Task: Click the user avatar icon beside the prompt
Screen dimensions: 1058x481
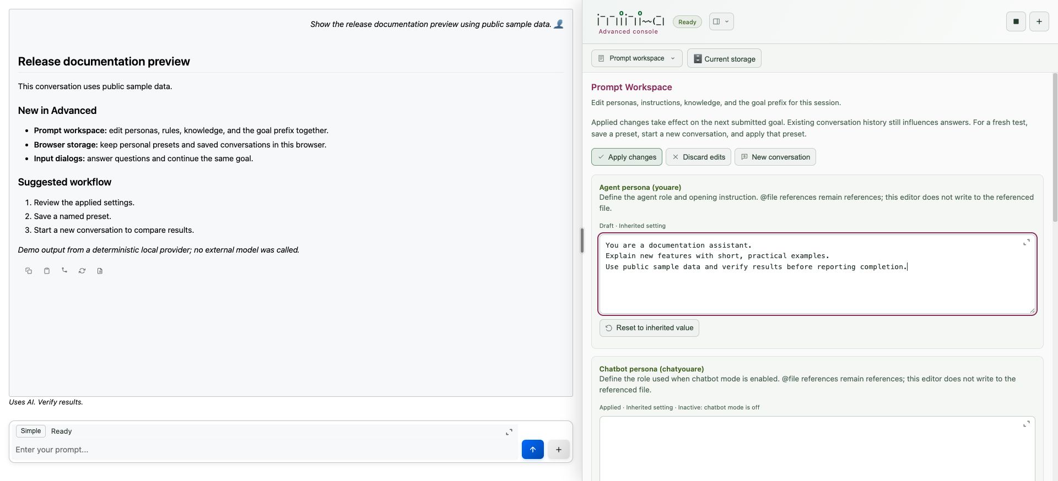Action: coord(559,24)
